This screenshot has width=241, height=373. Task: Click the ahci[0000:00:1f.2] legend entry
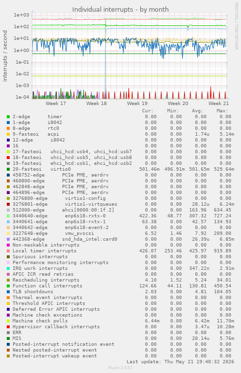coord(88,210)
